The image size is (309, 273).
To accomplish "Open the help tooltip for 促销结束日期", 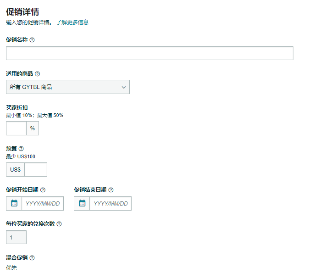I will (x=111, y=190).
